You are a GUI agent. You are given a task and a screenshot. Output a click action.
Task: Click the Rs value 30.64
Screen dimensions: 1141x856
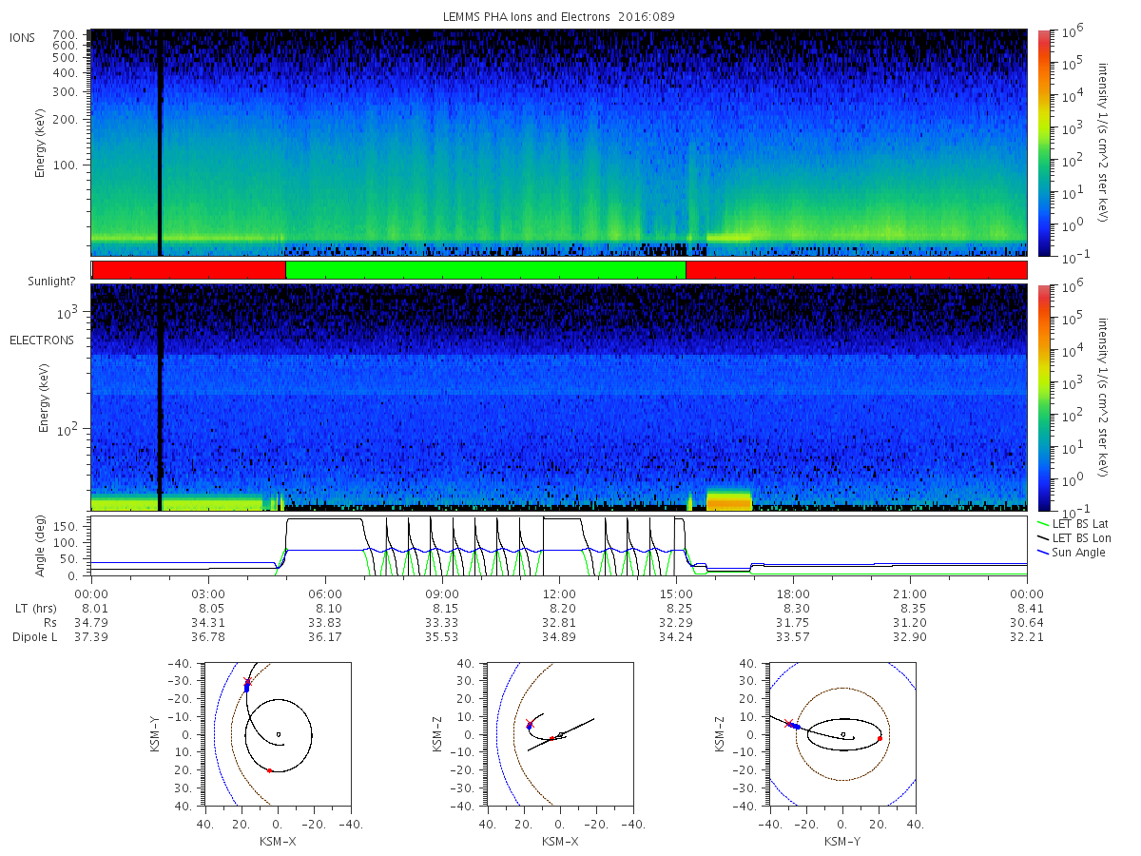click(x=1027, y=622)
